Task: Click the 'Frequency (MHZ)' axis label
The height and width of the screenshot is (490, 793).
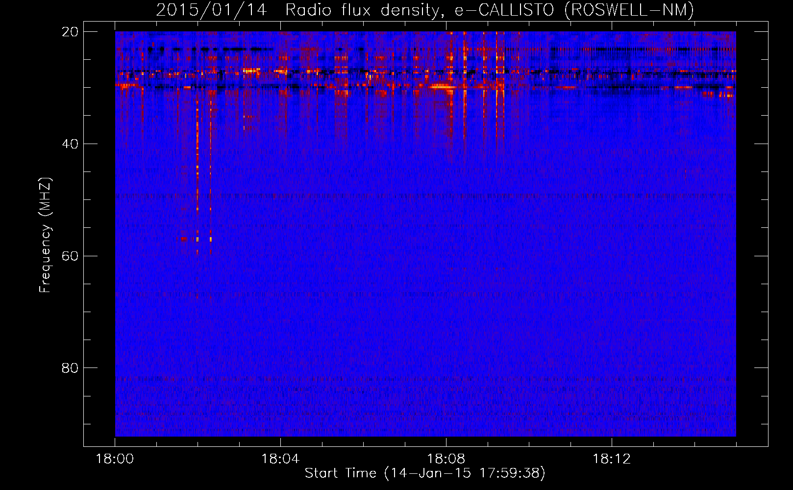Action: point(45,235)
